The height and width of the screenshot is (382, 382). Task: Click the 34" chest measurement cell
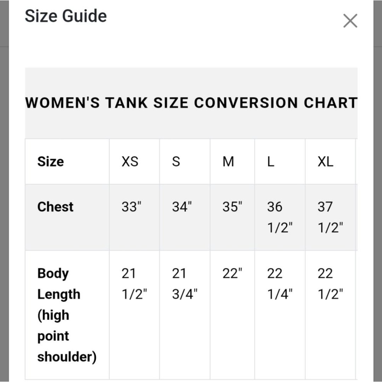point(182,207)
